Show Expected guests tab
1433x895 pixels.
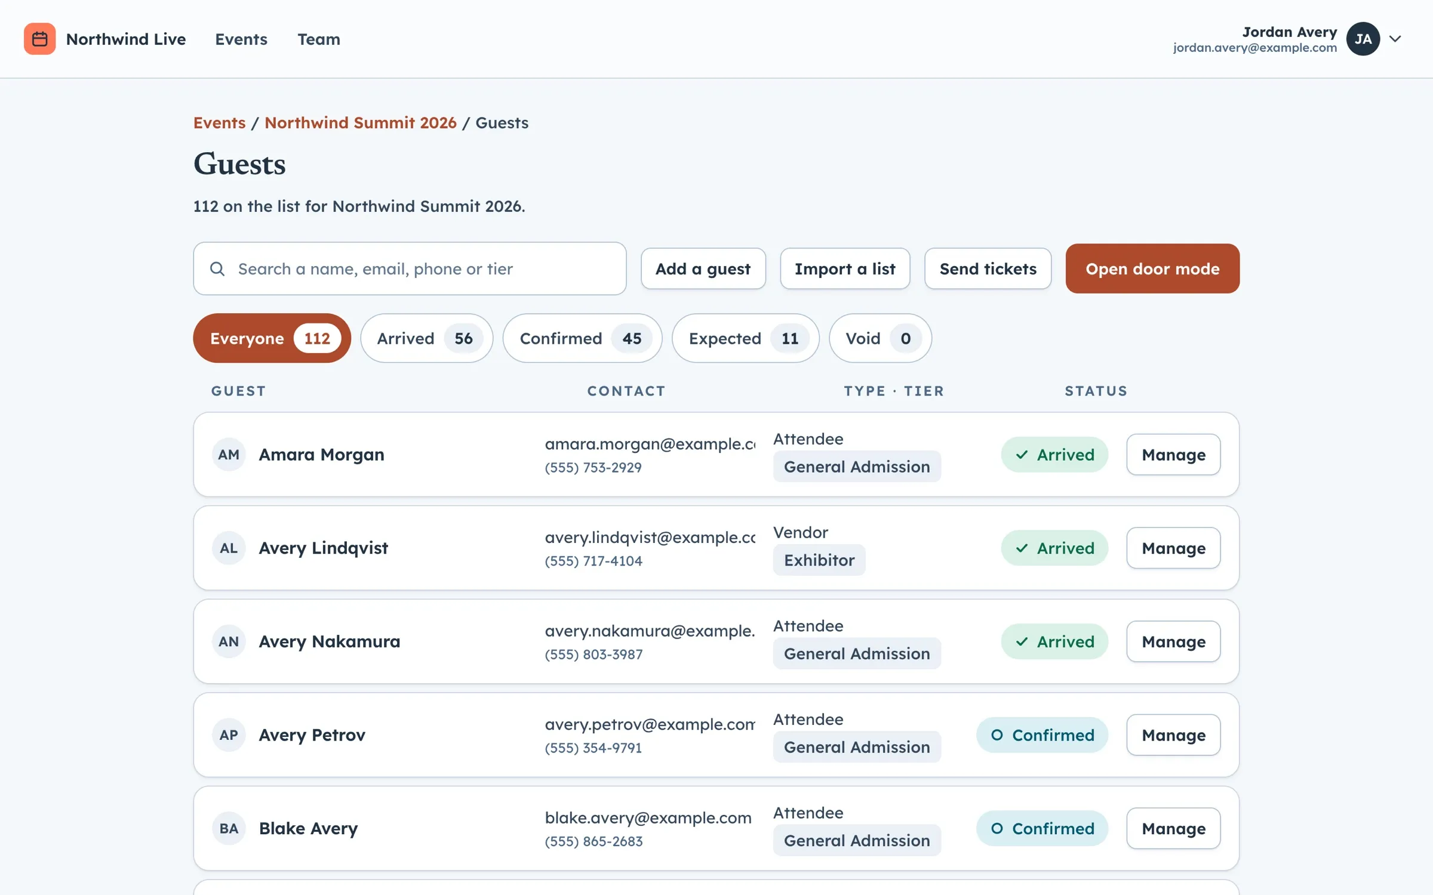point(745,338)
